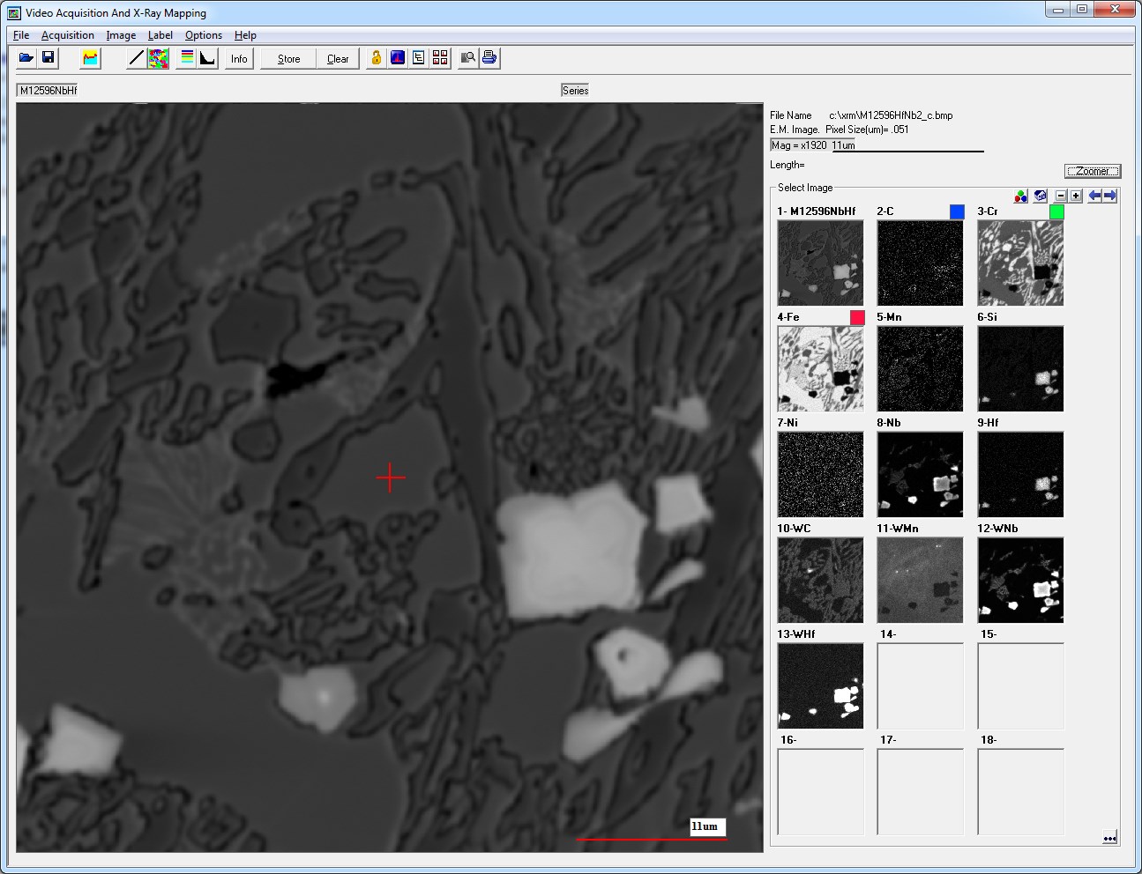
Task: Open the Acquisition menu
Action: point(68,35)
